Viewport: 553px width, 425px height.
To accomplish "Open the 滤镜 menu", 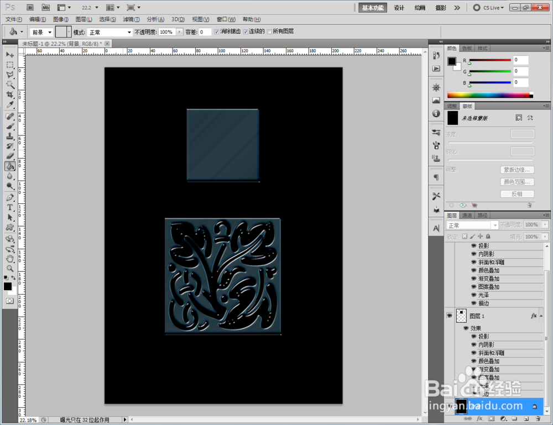I will [x=131, y=19].
